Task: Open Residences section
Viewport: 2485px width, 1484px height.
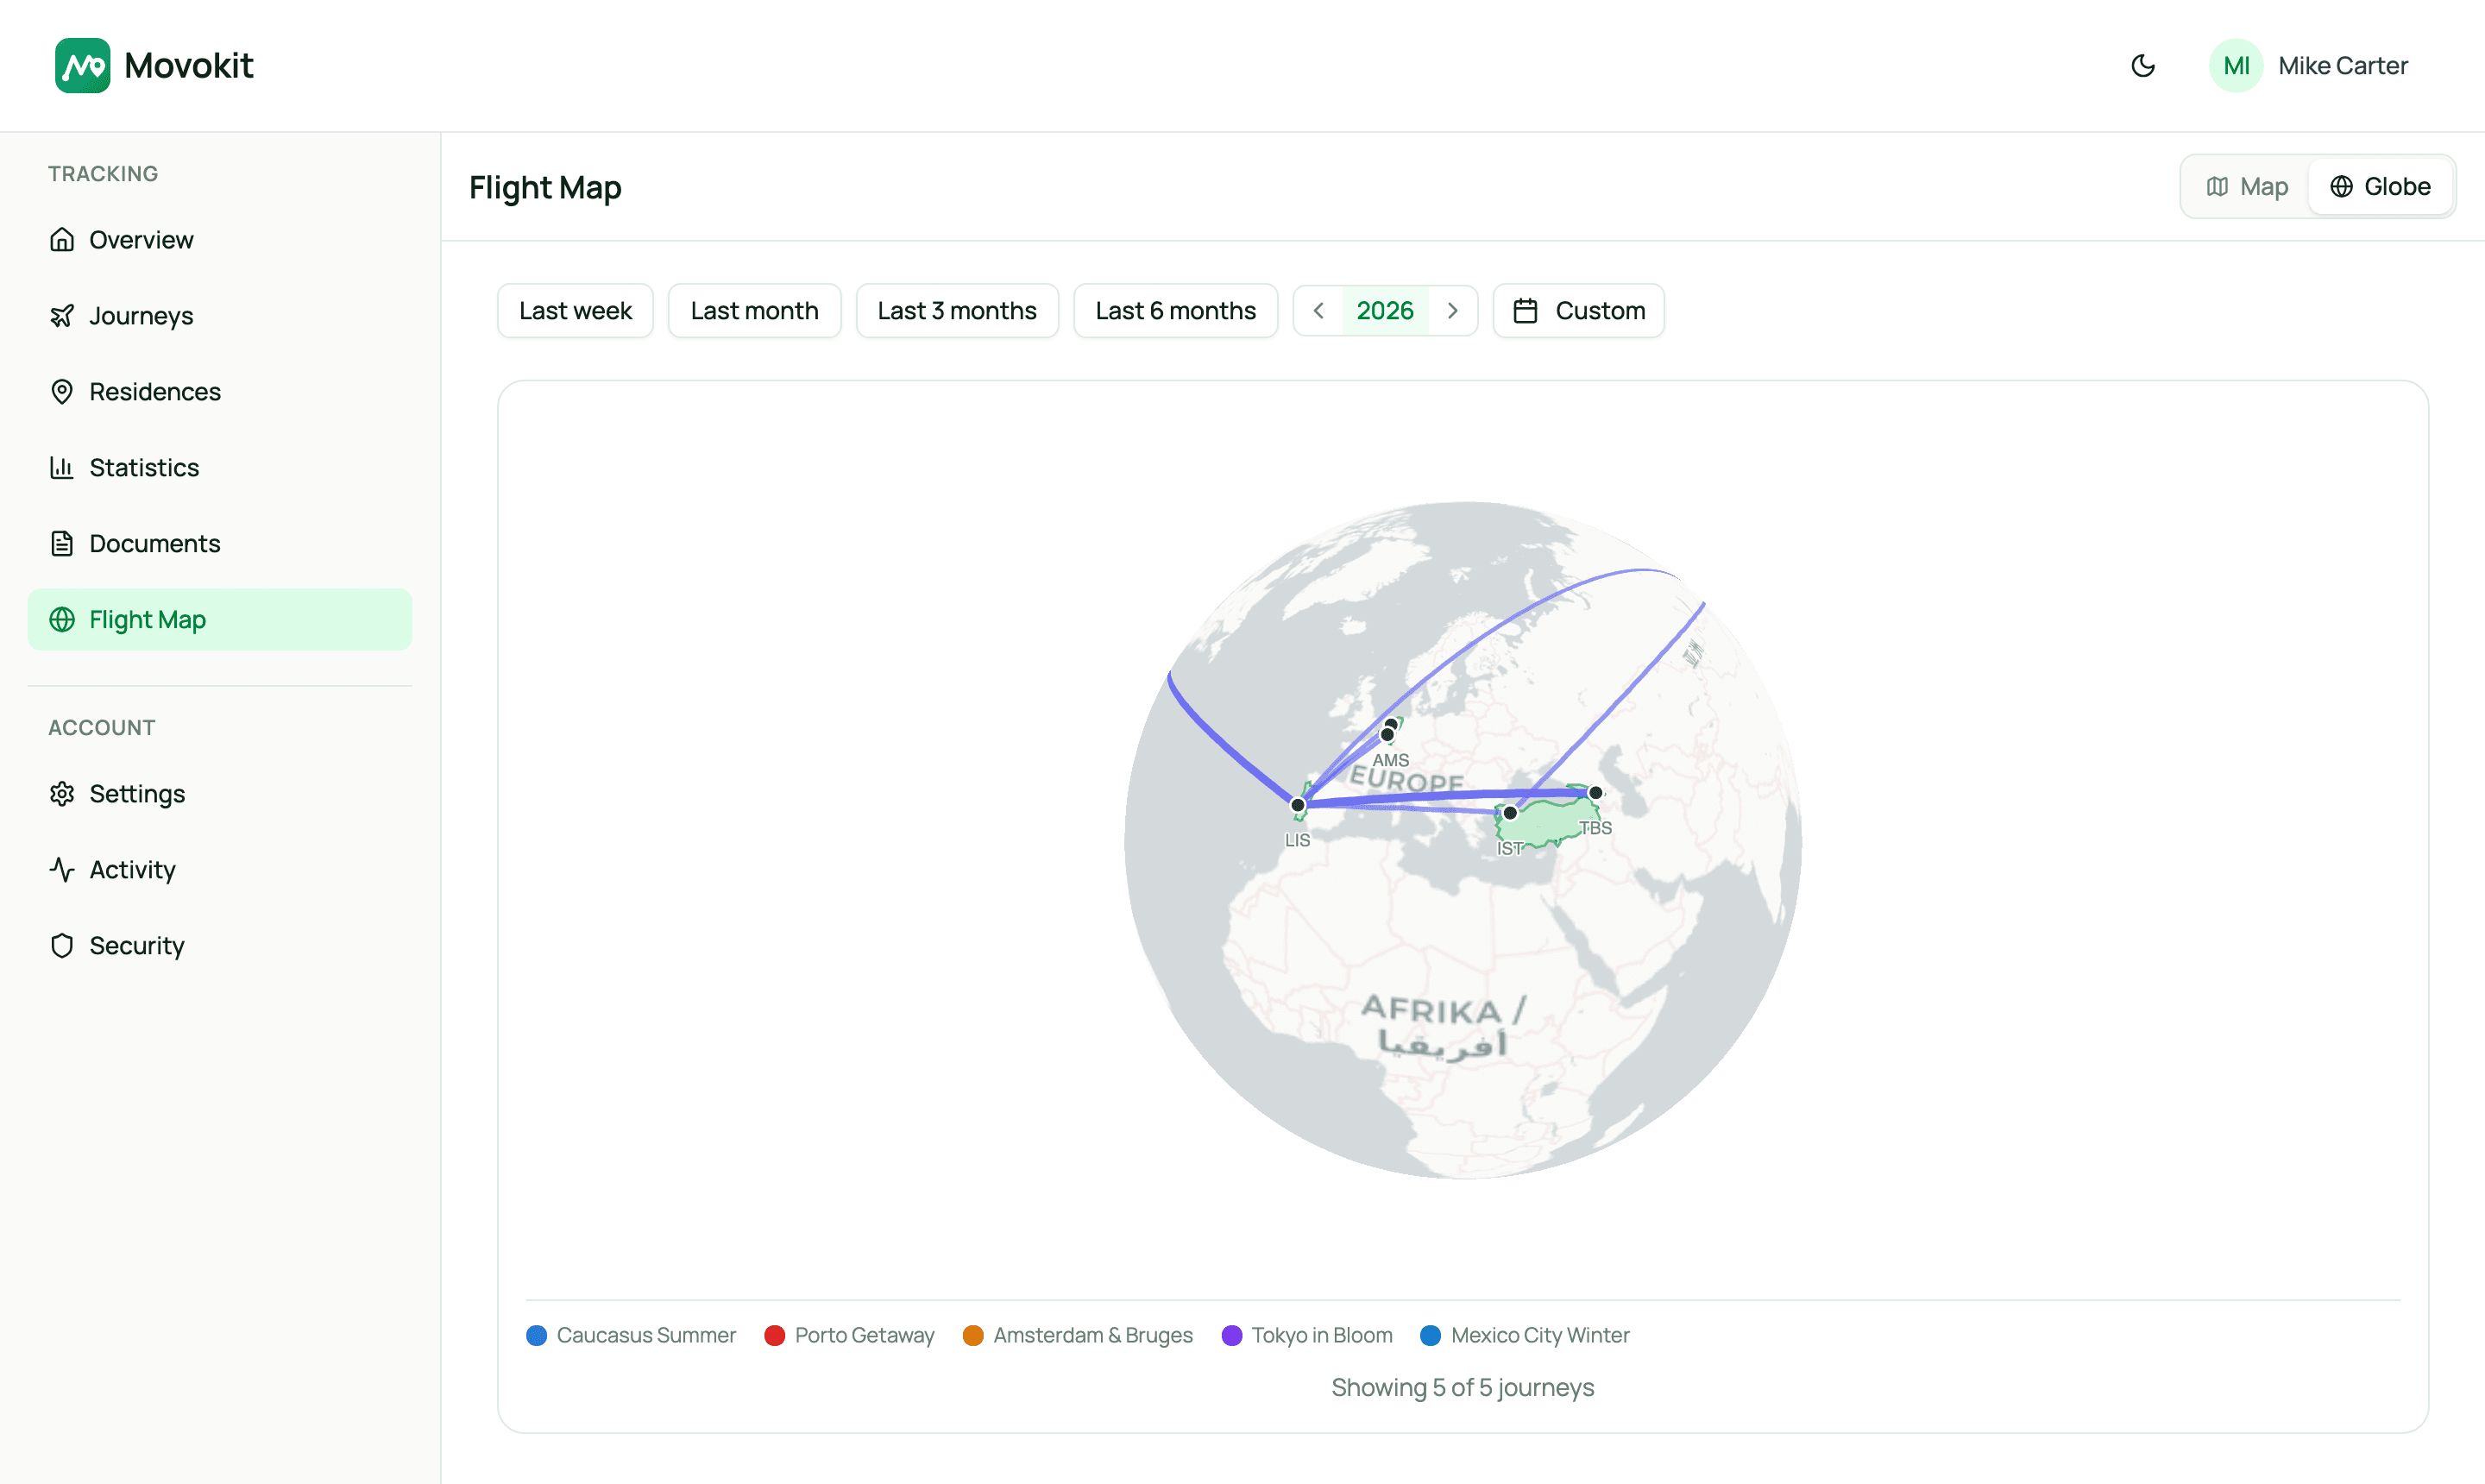Action: pos(220,392)
